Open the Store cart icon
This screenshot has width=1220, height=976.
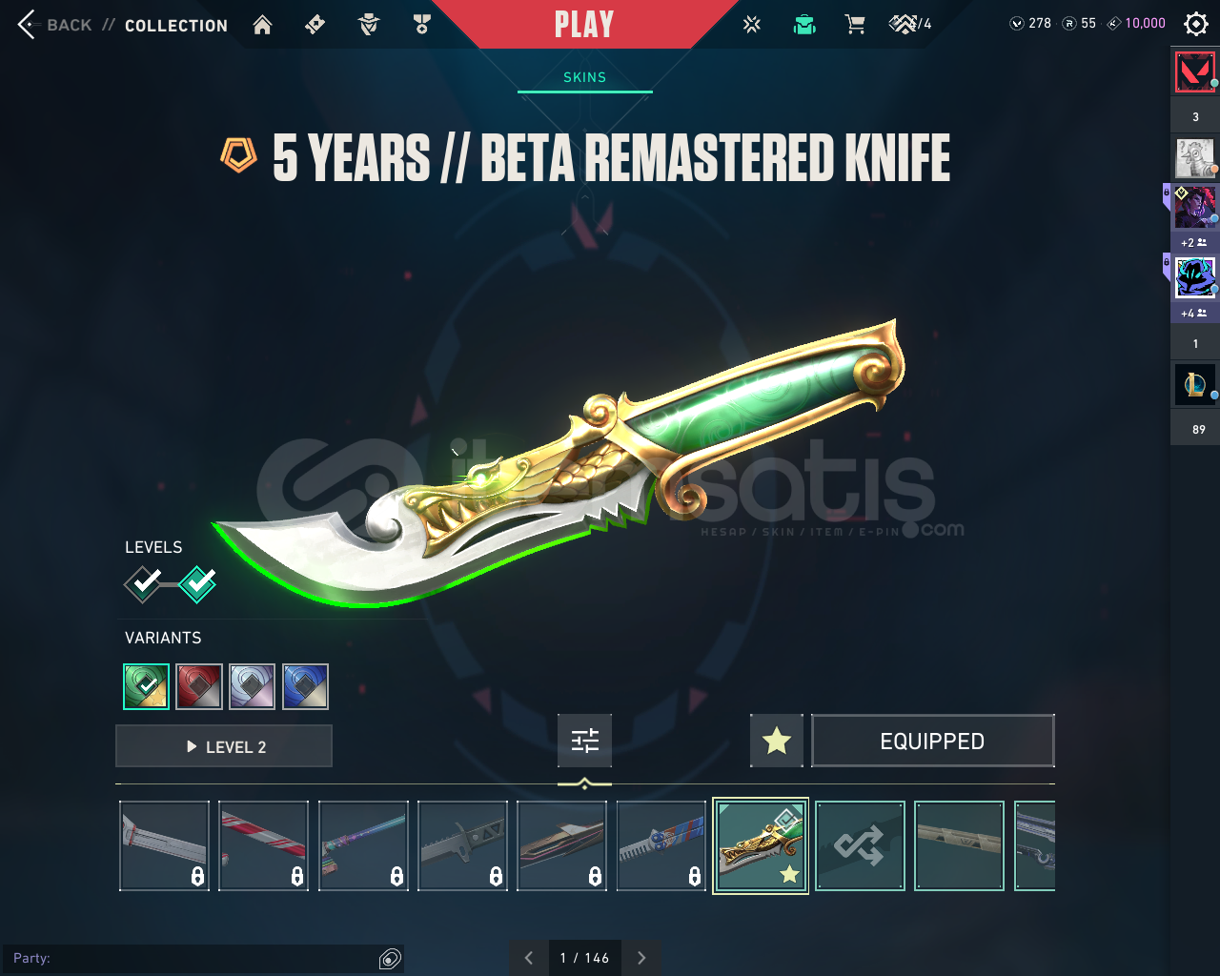click(x=855, y=25)
